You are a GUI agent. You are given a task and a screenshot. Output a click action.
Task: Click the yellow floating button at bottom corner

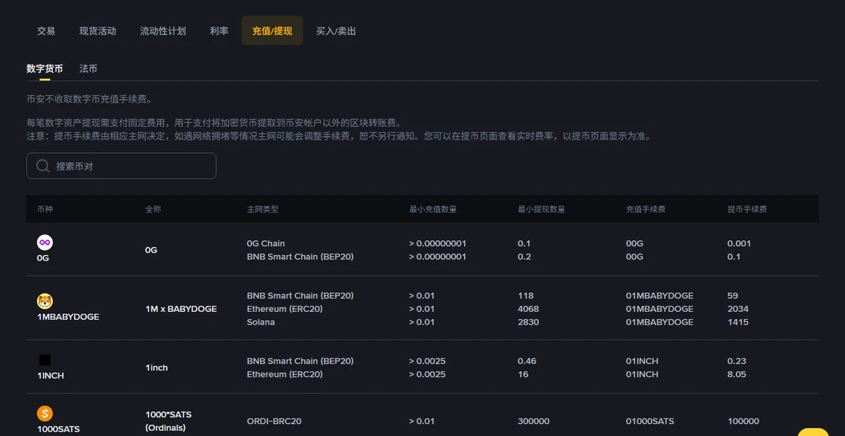click(x=813, y=432)
